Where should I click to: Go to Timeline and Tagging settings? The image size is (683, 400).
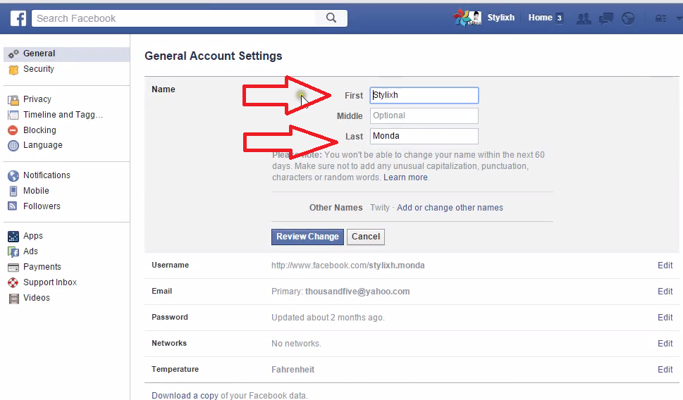(x=63, y=115)
